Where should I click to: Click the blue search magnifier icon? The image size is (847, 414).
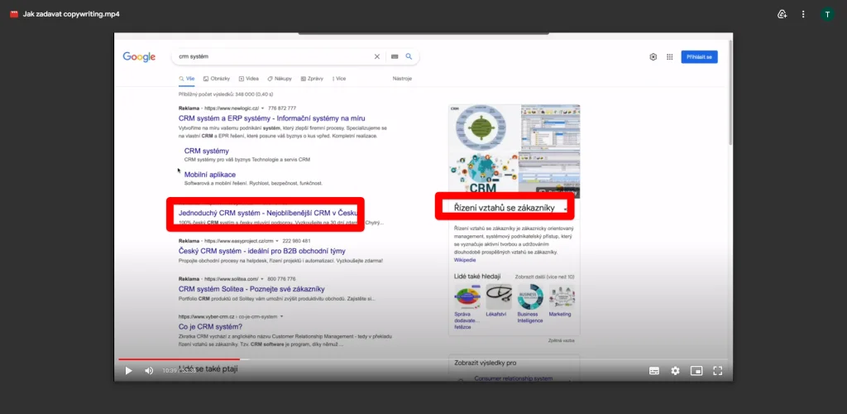tap(409, 57)
